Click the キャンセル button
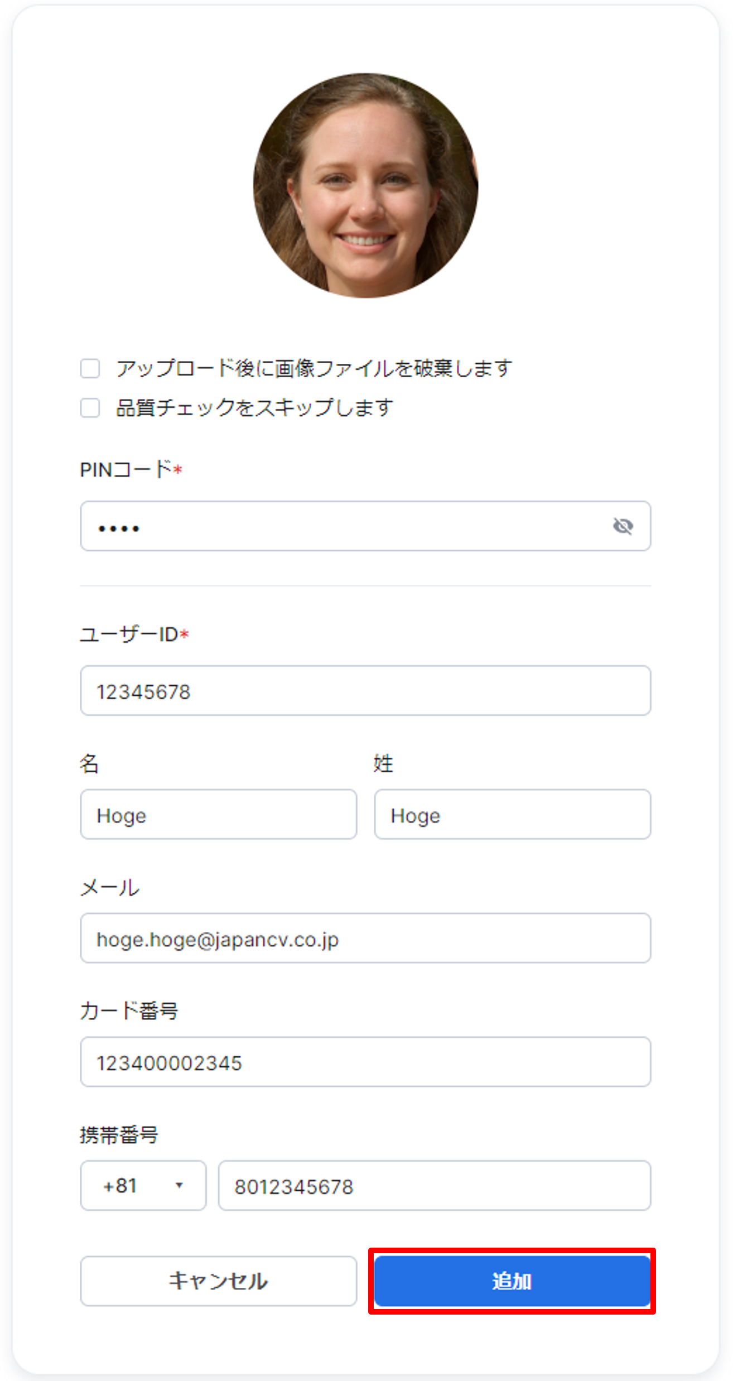733x1381 pixels. [219, 1282]
